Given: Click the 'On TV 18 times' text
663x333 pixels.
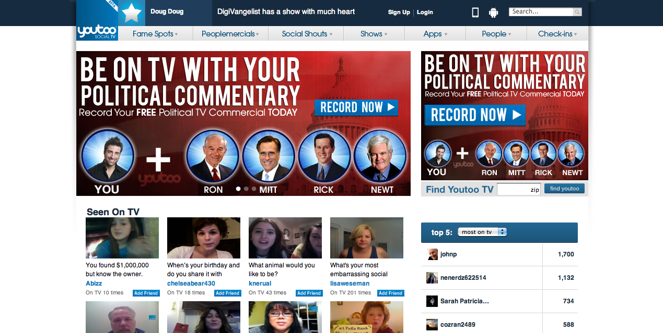Looking at the screenshot, I should coord(186,293).
